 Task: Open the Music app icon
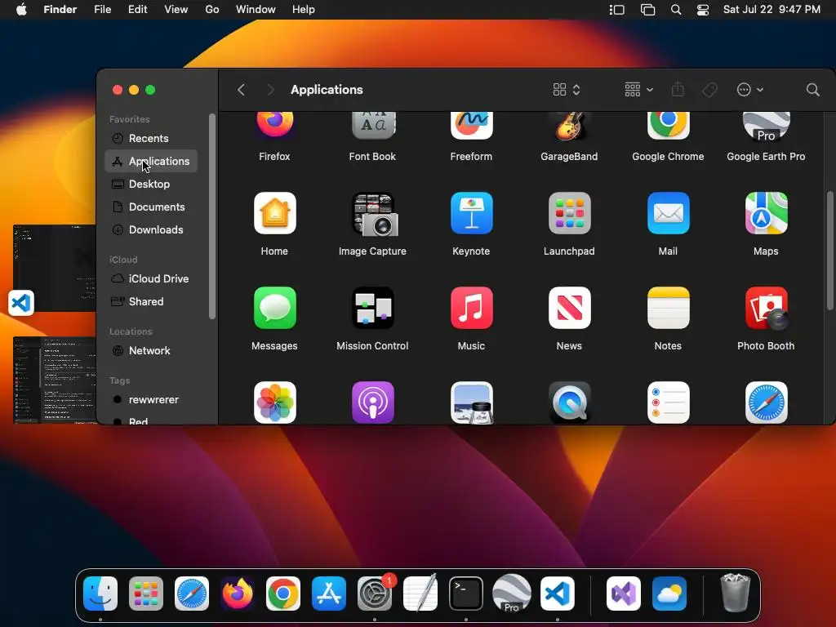471,308
